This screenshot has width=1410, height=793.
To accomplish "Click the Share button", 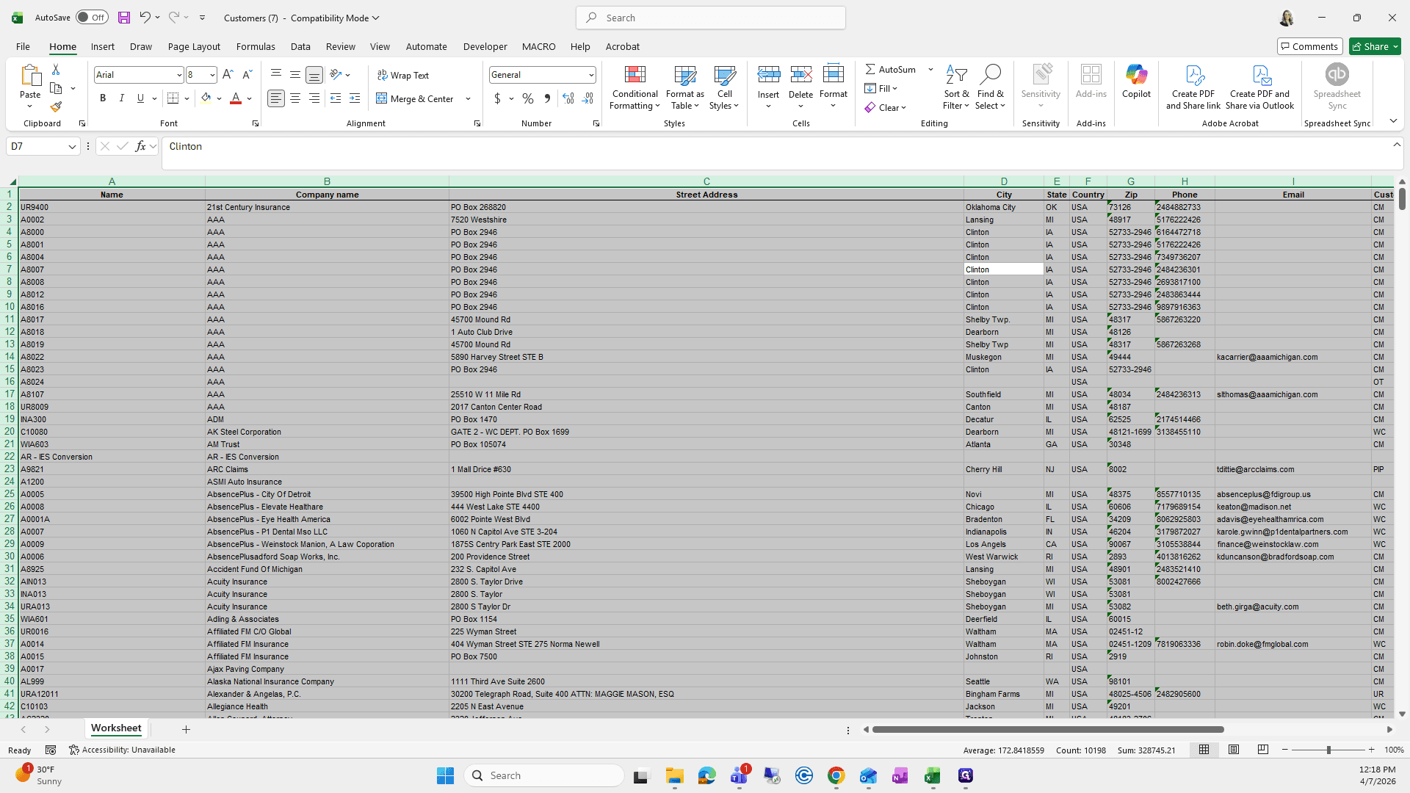I will 1375,46.
